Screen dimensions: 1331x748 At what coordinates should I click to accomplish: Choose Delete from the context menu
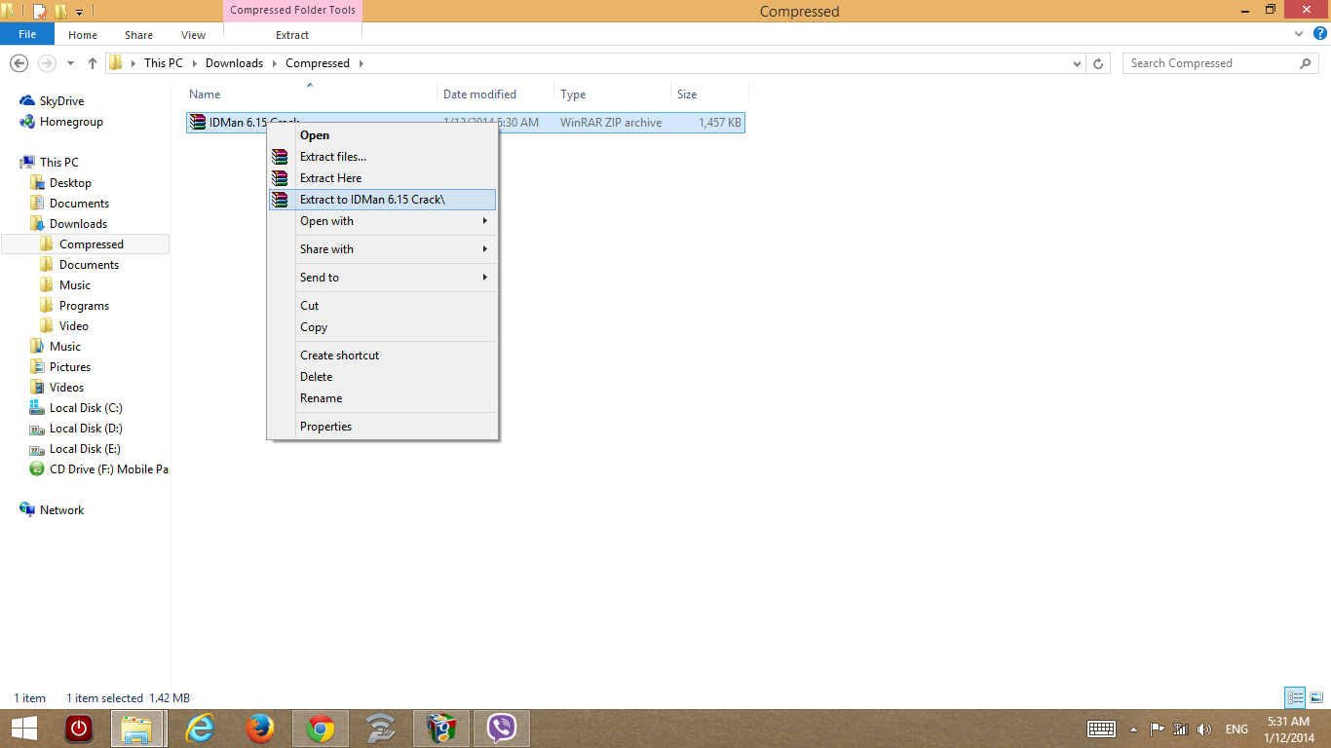pos(382,377)
